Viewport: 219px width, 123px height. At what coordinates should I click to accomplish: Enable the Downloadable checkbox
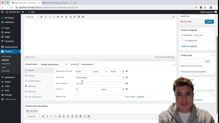[x=94, y=64]
